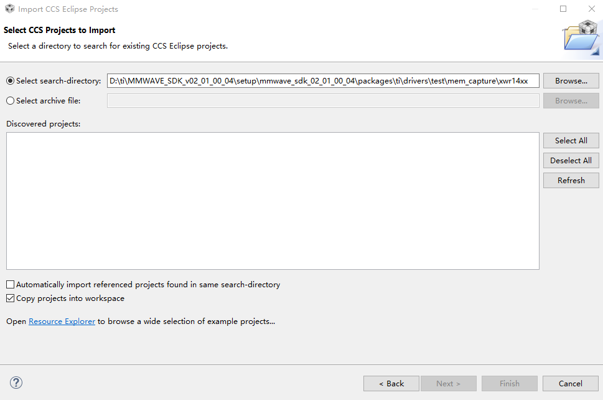
Task: Open help via the question mark icon
Action: (17, 383)
